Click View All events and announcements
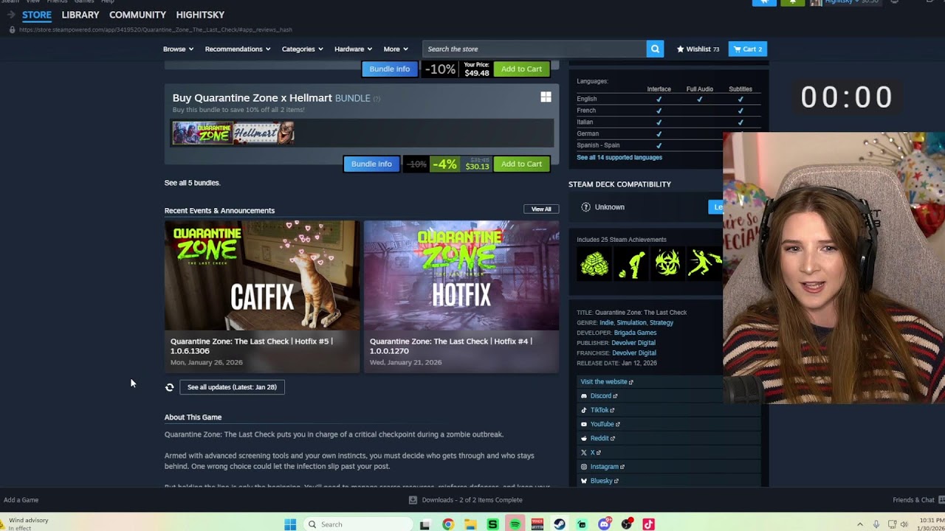Viewport: 945px width, 531px height. tap(541, 209)
